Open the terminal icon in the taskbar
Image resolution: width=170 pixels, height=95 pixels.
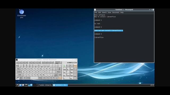click(x=26, y=85)
